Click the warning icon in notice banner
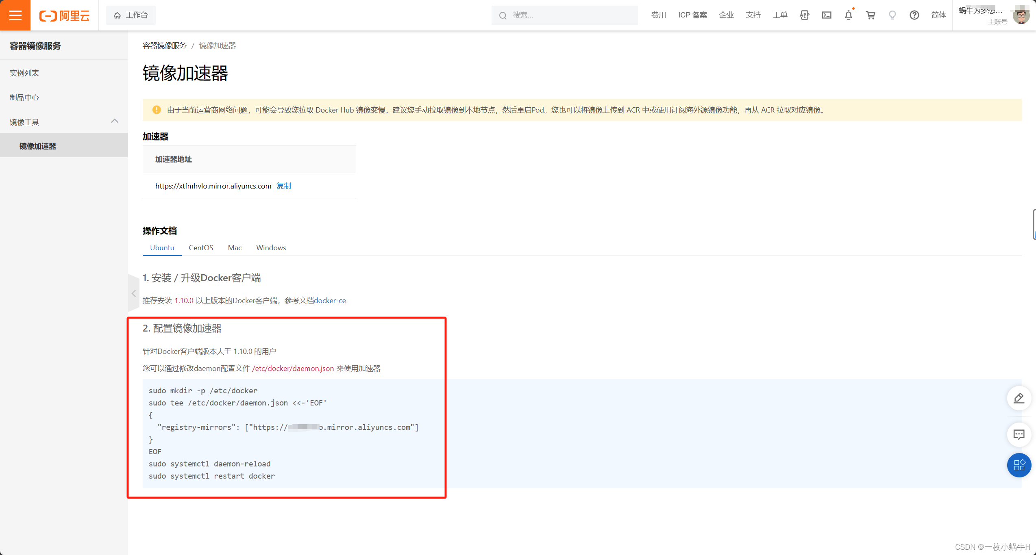This screenshot has height=555, width=1036. coord(157,110)
